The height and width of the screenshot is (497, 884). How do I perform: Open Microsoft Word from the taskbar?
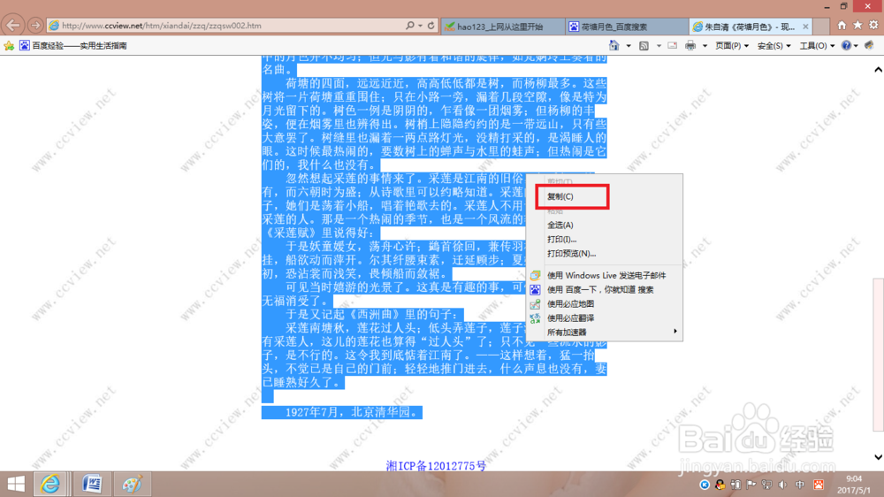coord(92,484)
